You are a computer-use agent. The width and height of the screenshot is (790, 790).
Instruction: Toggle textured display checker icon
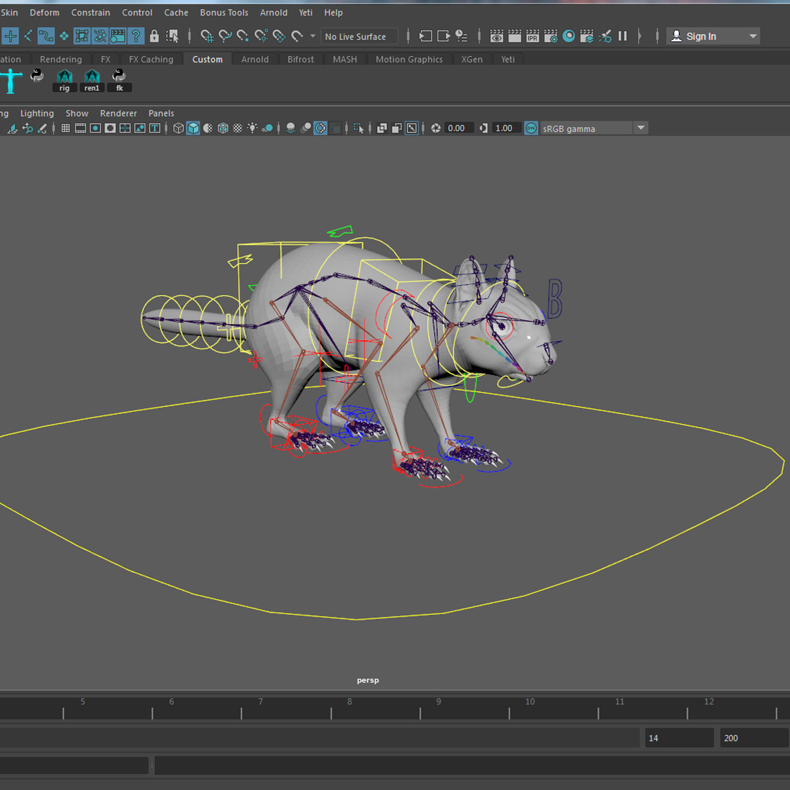pyautogui.click(x=238, y=128)
